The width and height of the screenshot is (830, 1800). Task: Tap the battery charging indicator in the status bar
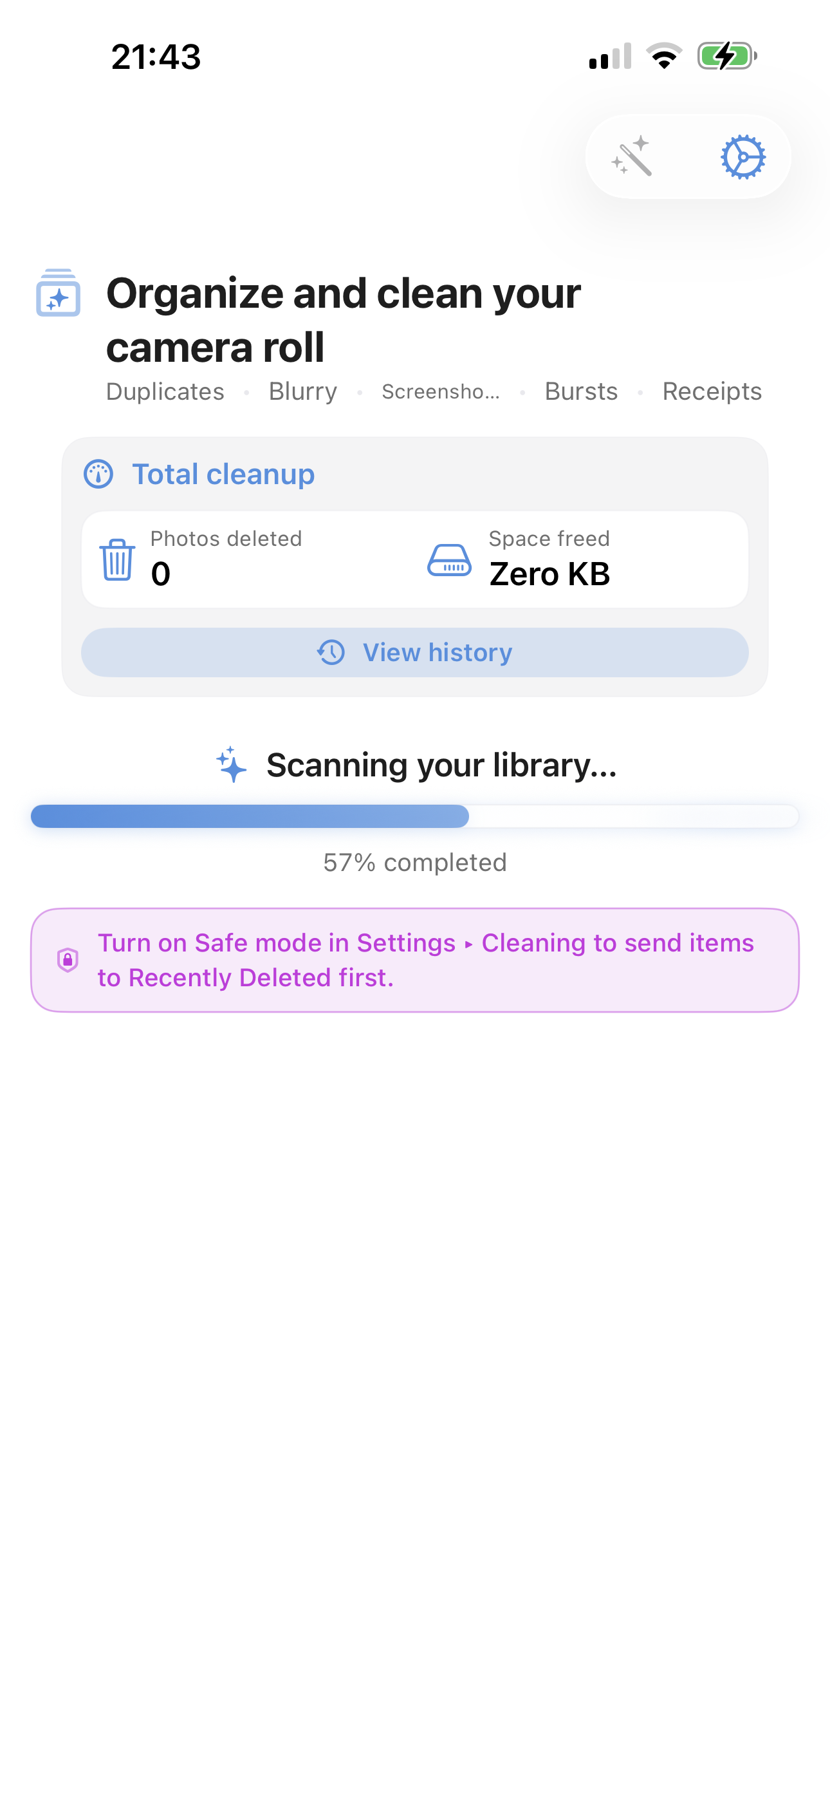click(726, 57)
